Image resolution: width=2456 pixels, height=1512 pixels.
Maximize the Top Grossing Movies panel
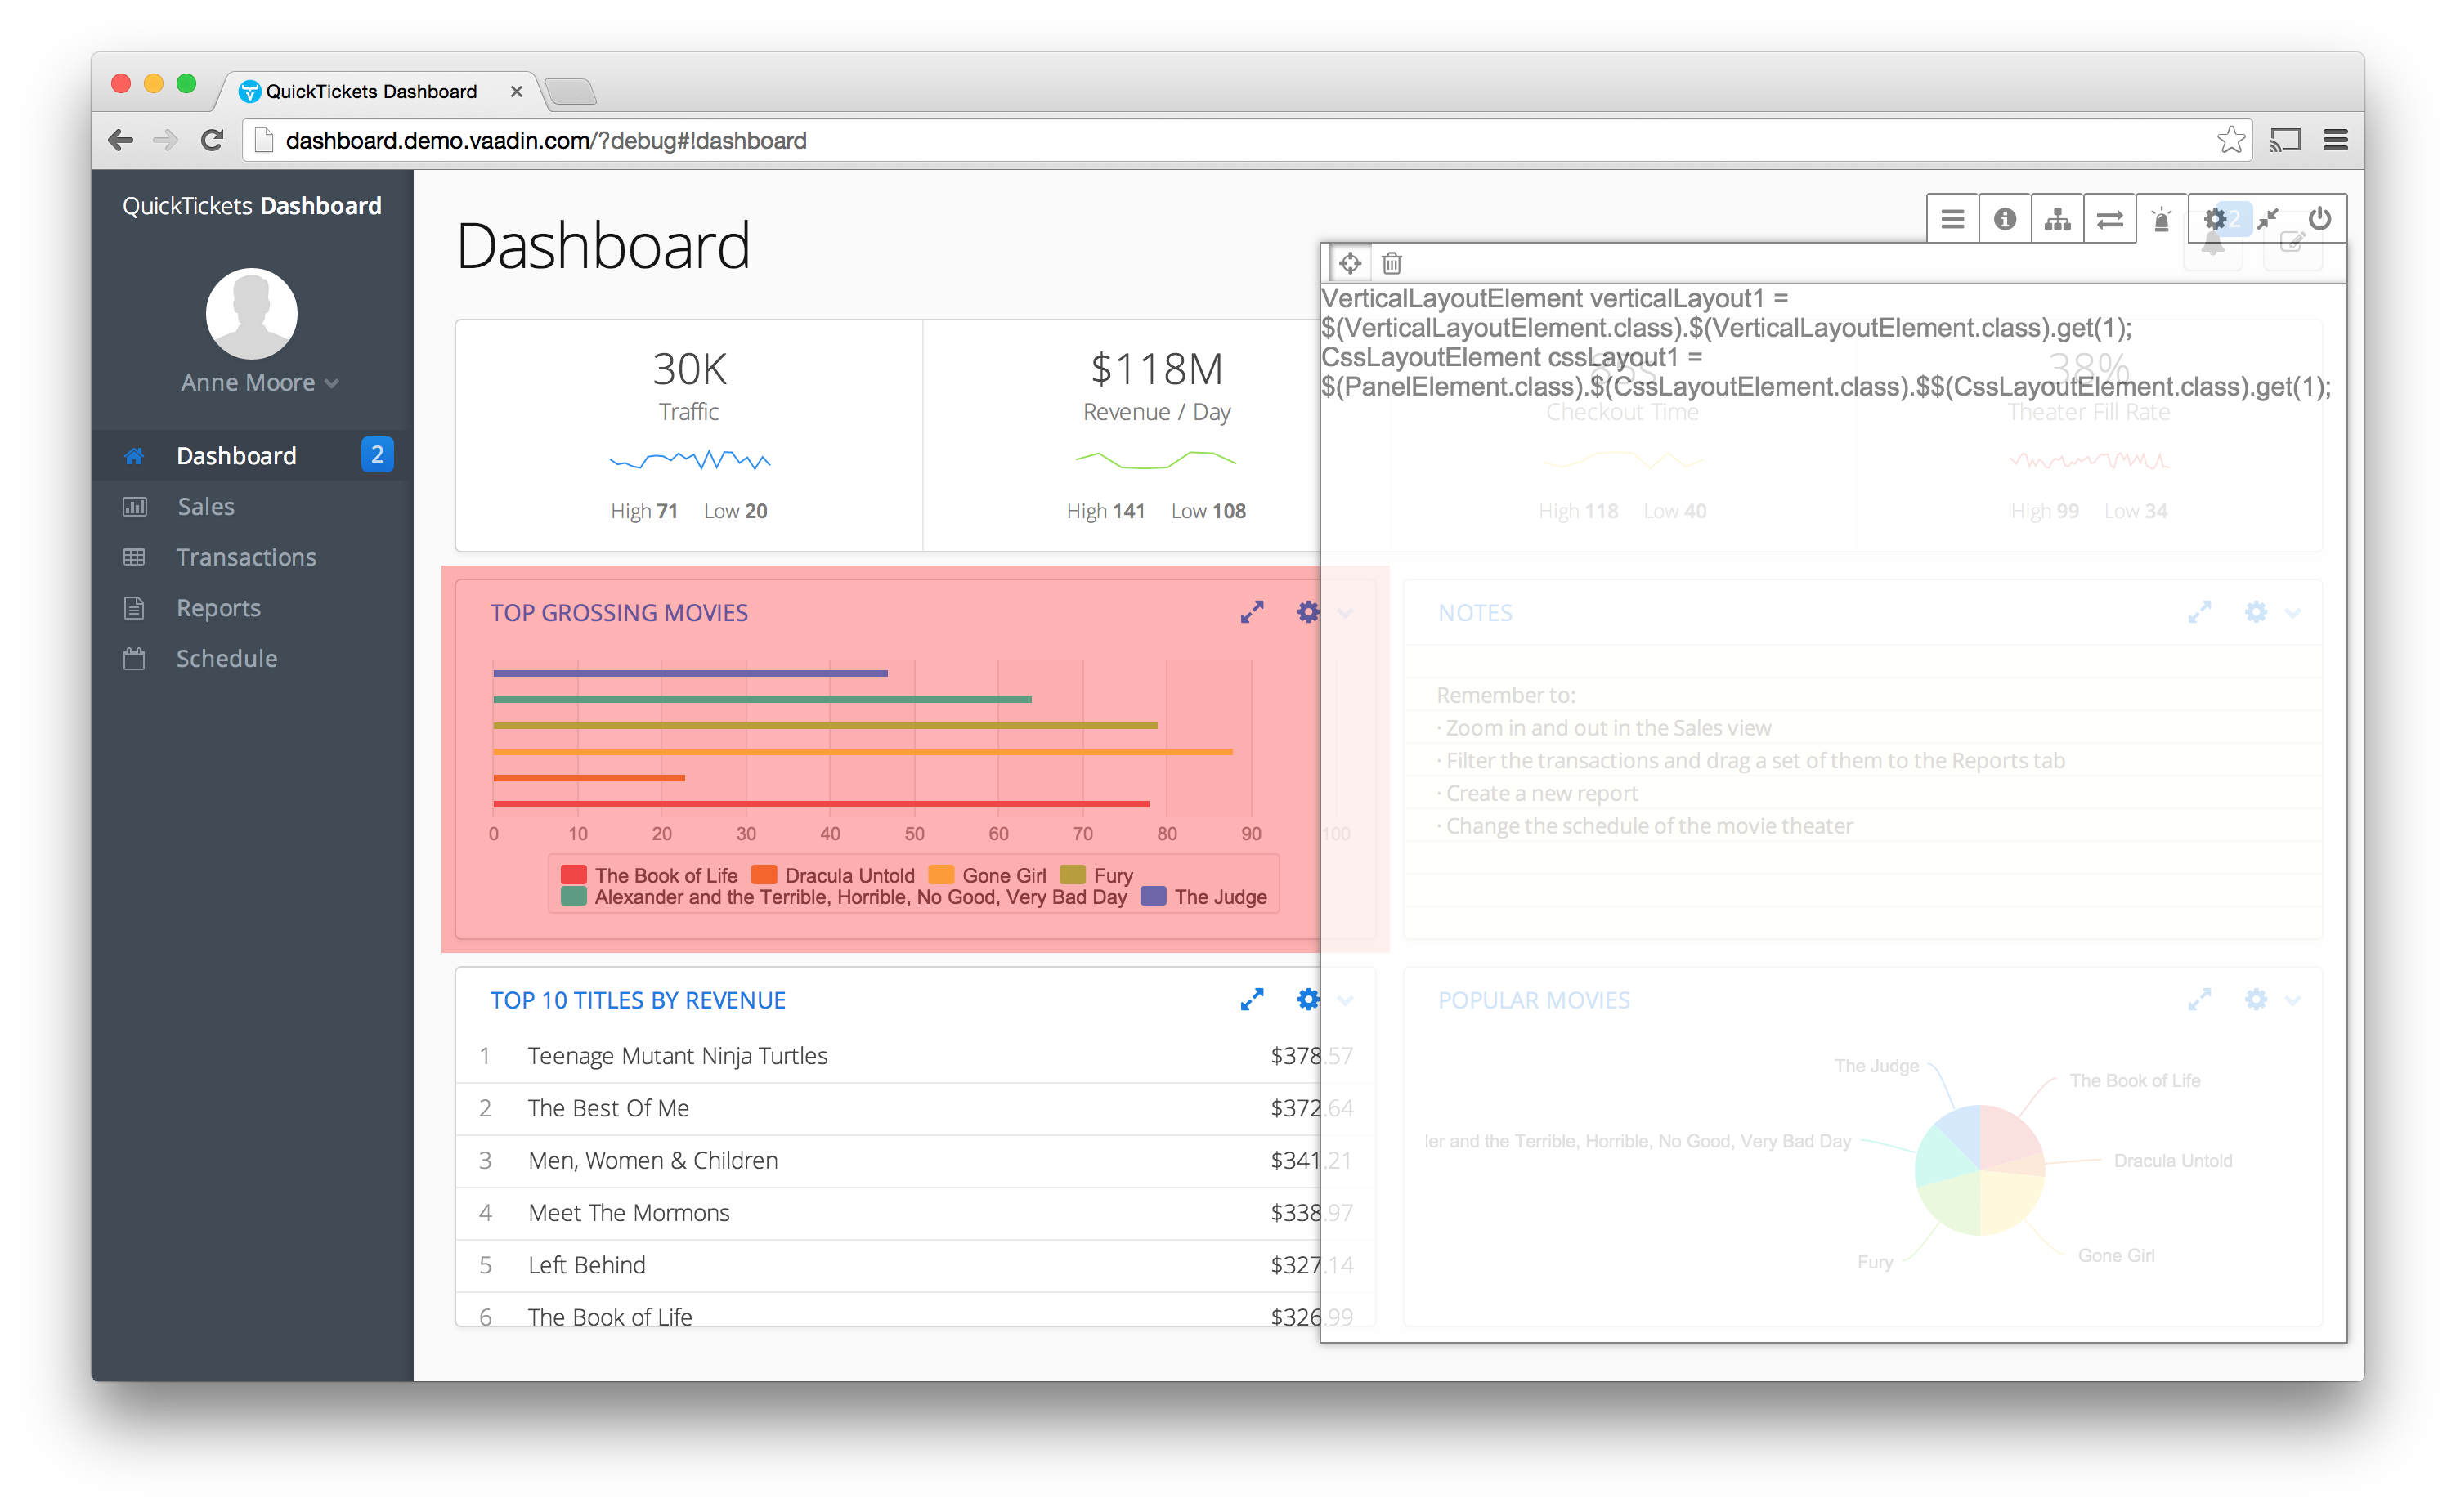point(1252,612)
